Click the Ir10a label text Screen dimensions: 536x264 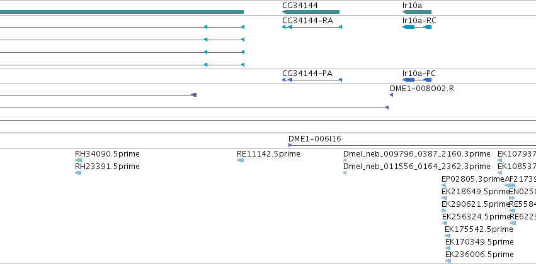pyautogui.click(x=413, y=6)
